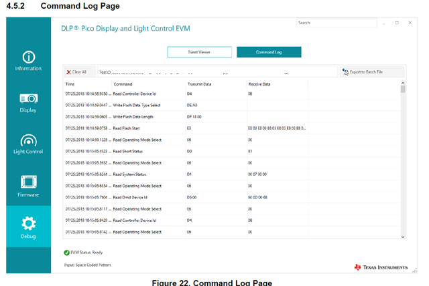Select the Debug gear icon
429x286 pixels.
click(x=28, y=224)
